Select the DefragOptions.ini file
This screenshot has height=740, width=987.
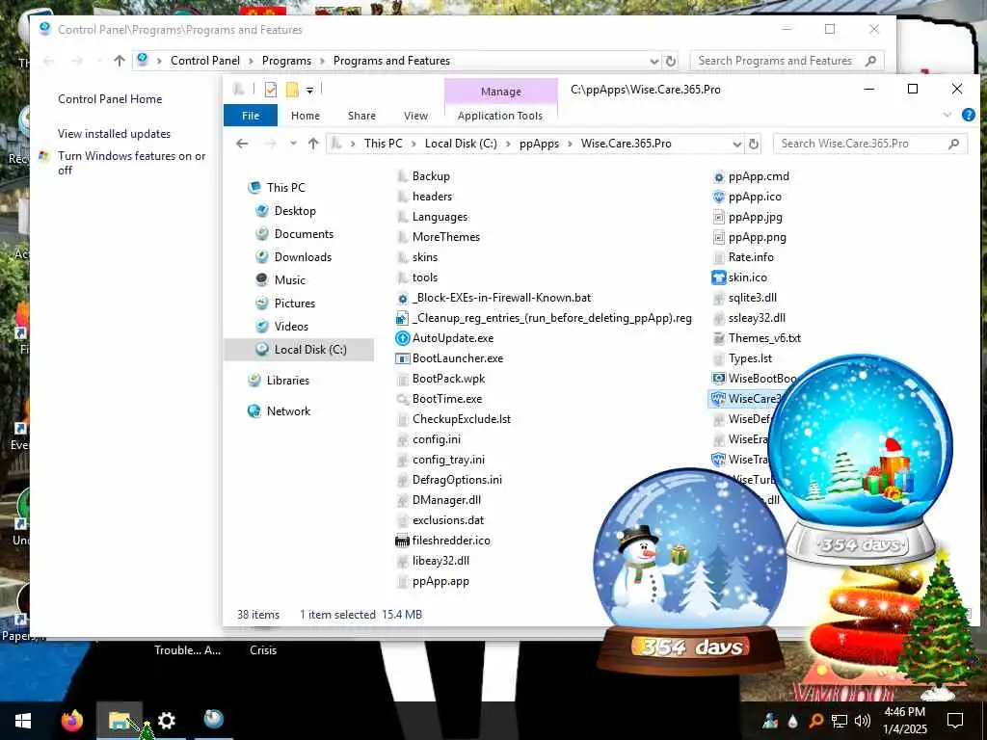[x=457, y=480]
